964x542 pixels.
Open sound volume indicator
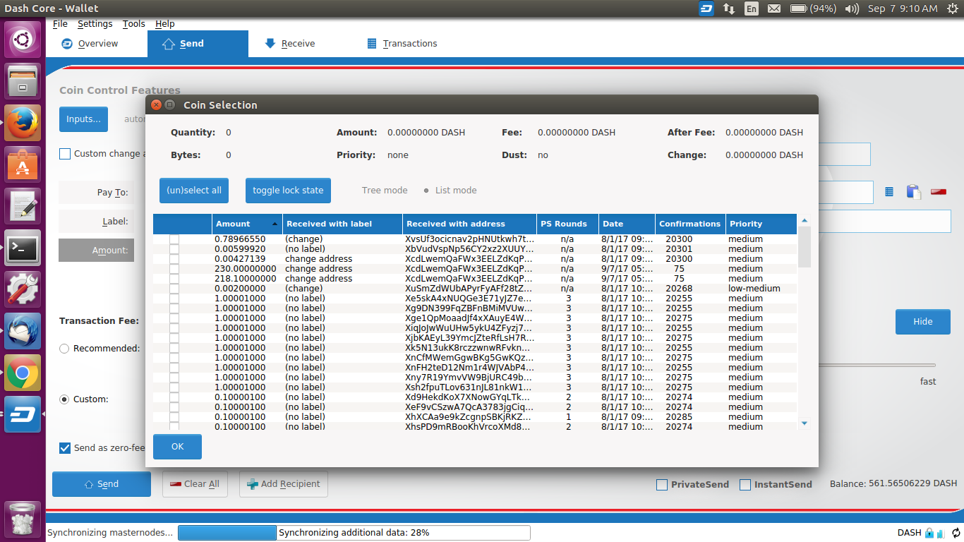(x=852, y=8)
